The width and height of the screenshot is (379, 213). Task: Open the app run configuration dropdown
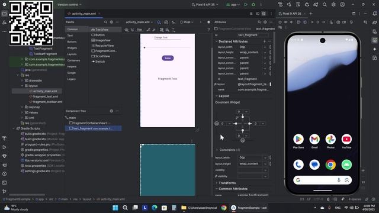tap(233, 5)
